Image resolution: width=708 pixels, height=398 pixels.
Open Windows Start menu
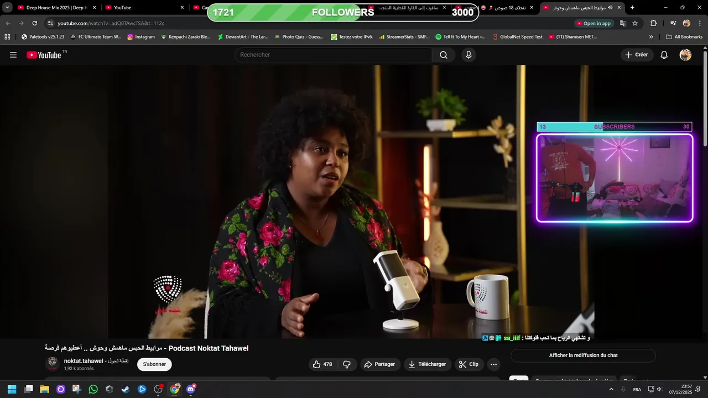(12, 389)
